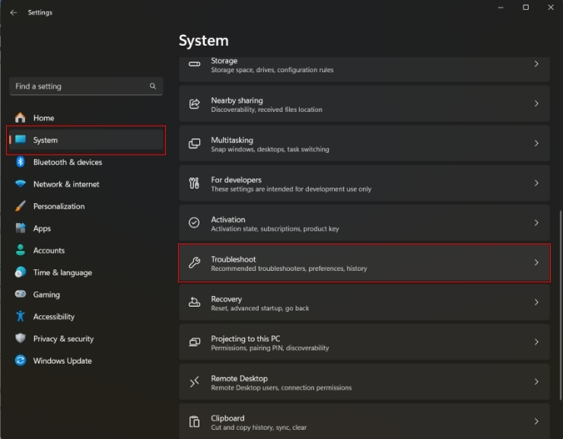
Task: Click the For developers title text
Action: (237, 180)
